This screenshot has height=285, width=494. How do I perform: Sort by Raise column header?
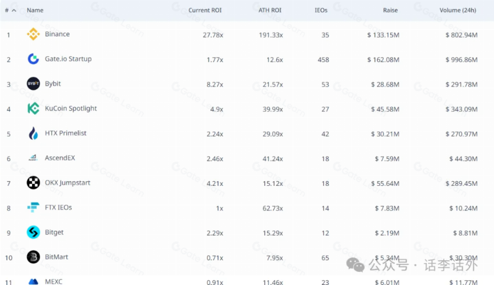tap(391, 10)
